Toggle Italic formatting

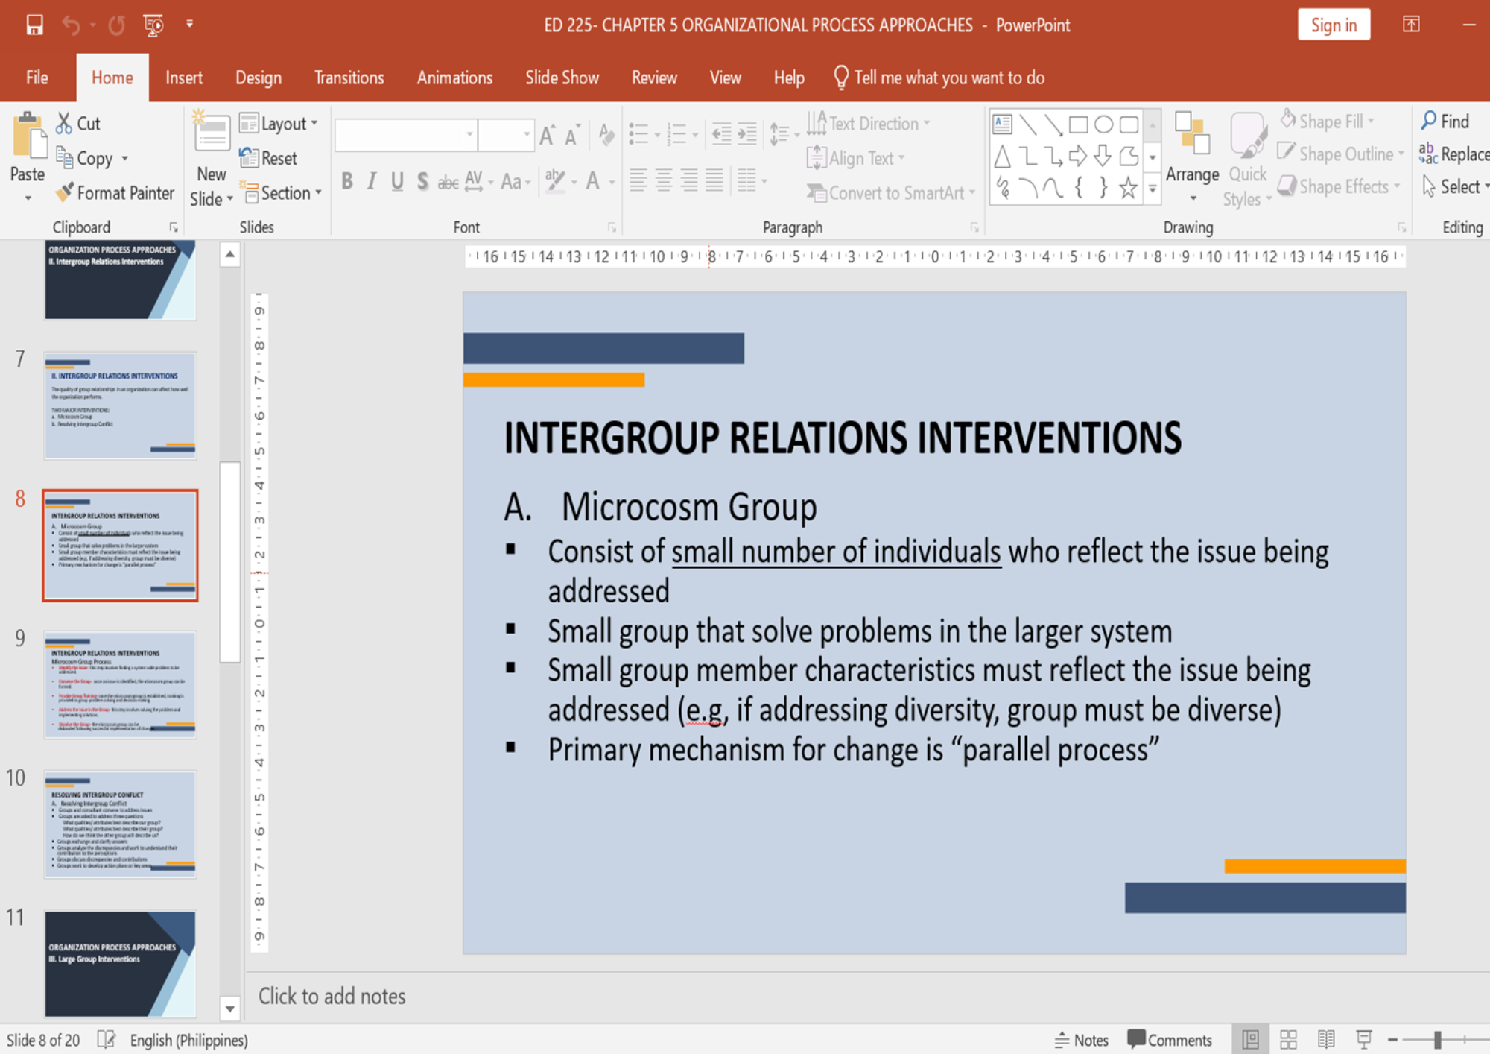372,181
